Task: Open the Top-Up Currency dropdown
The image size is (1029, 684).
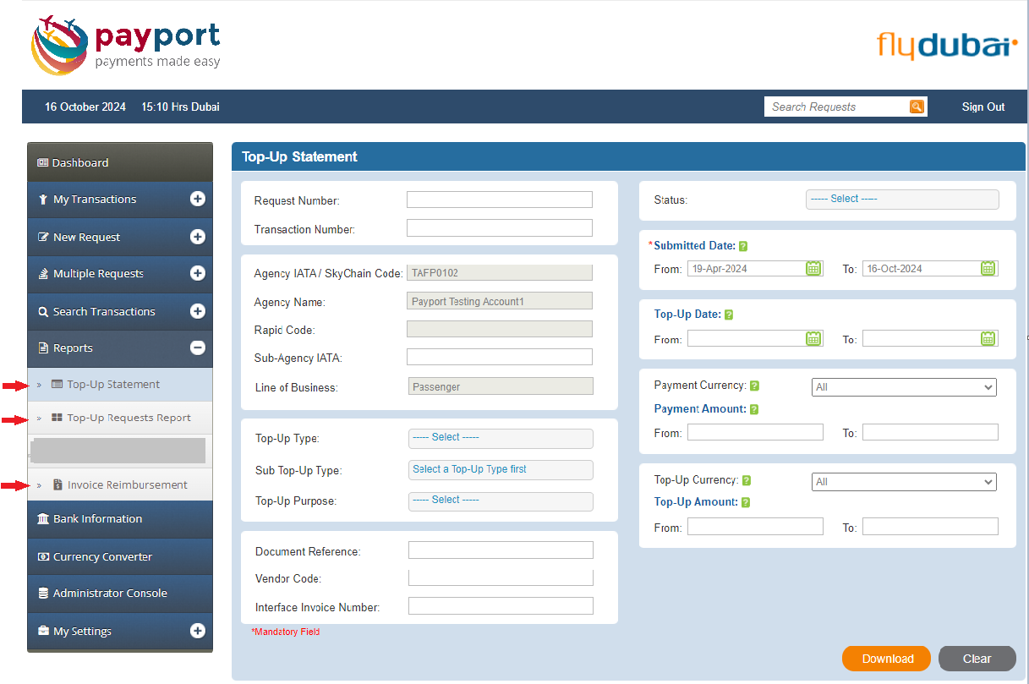Action: [x=903, y=482]
